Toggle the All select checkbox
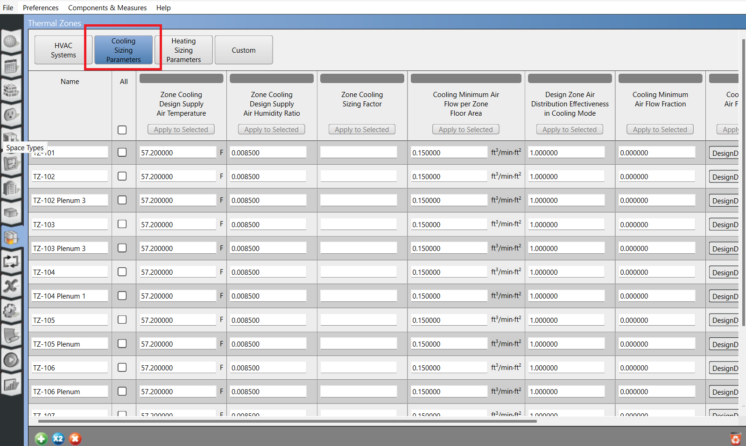 click(x=122, y=130)
